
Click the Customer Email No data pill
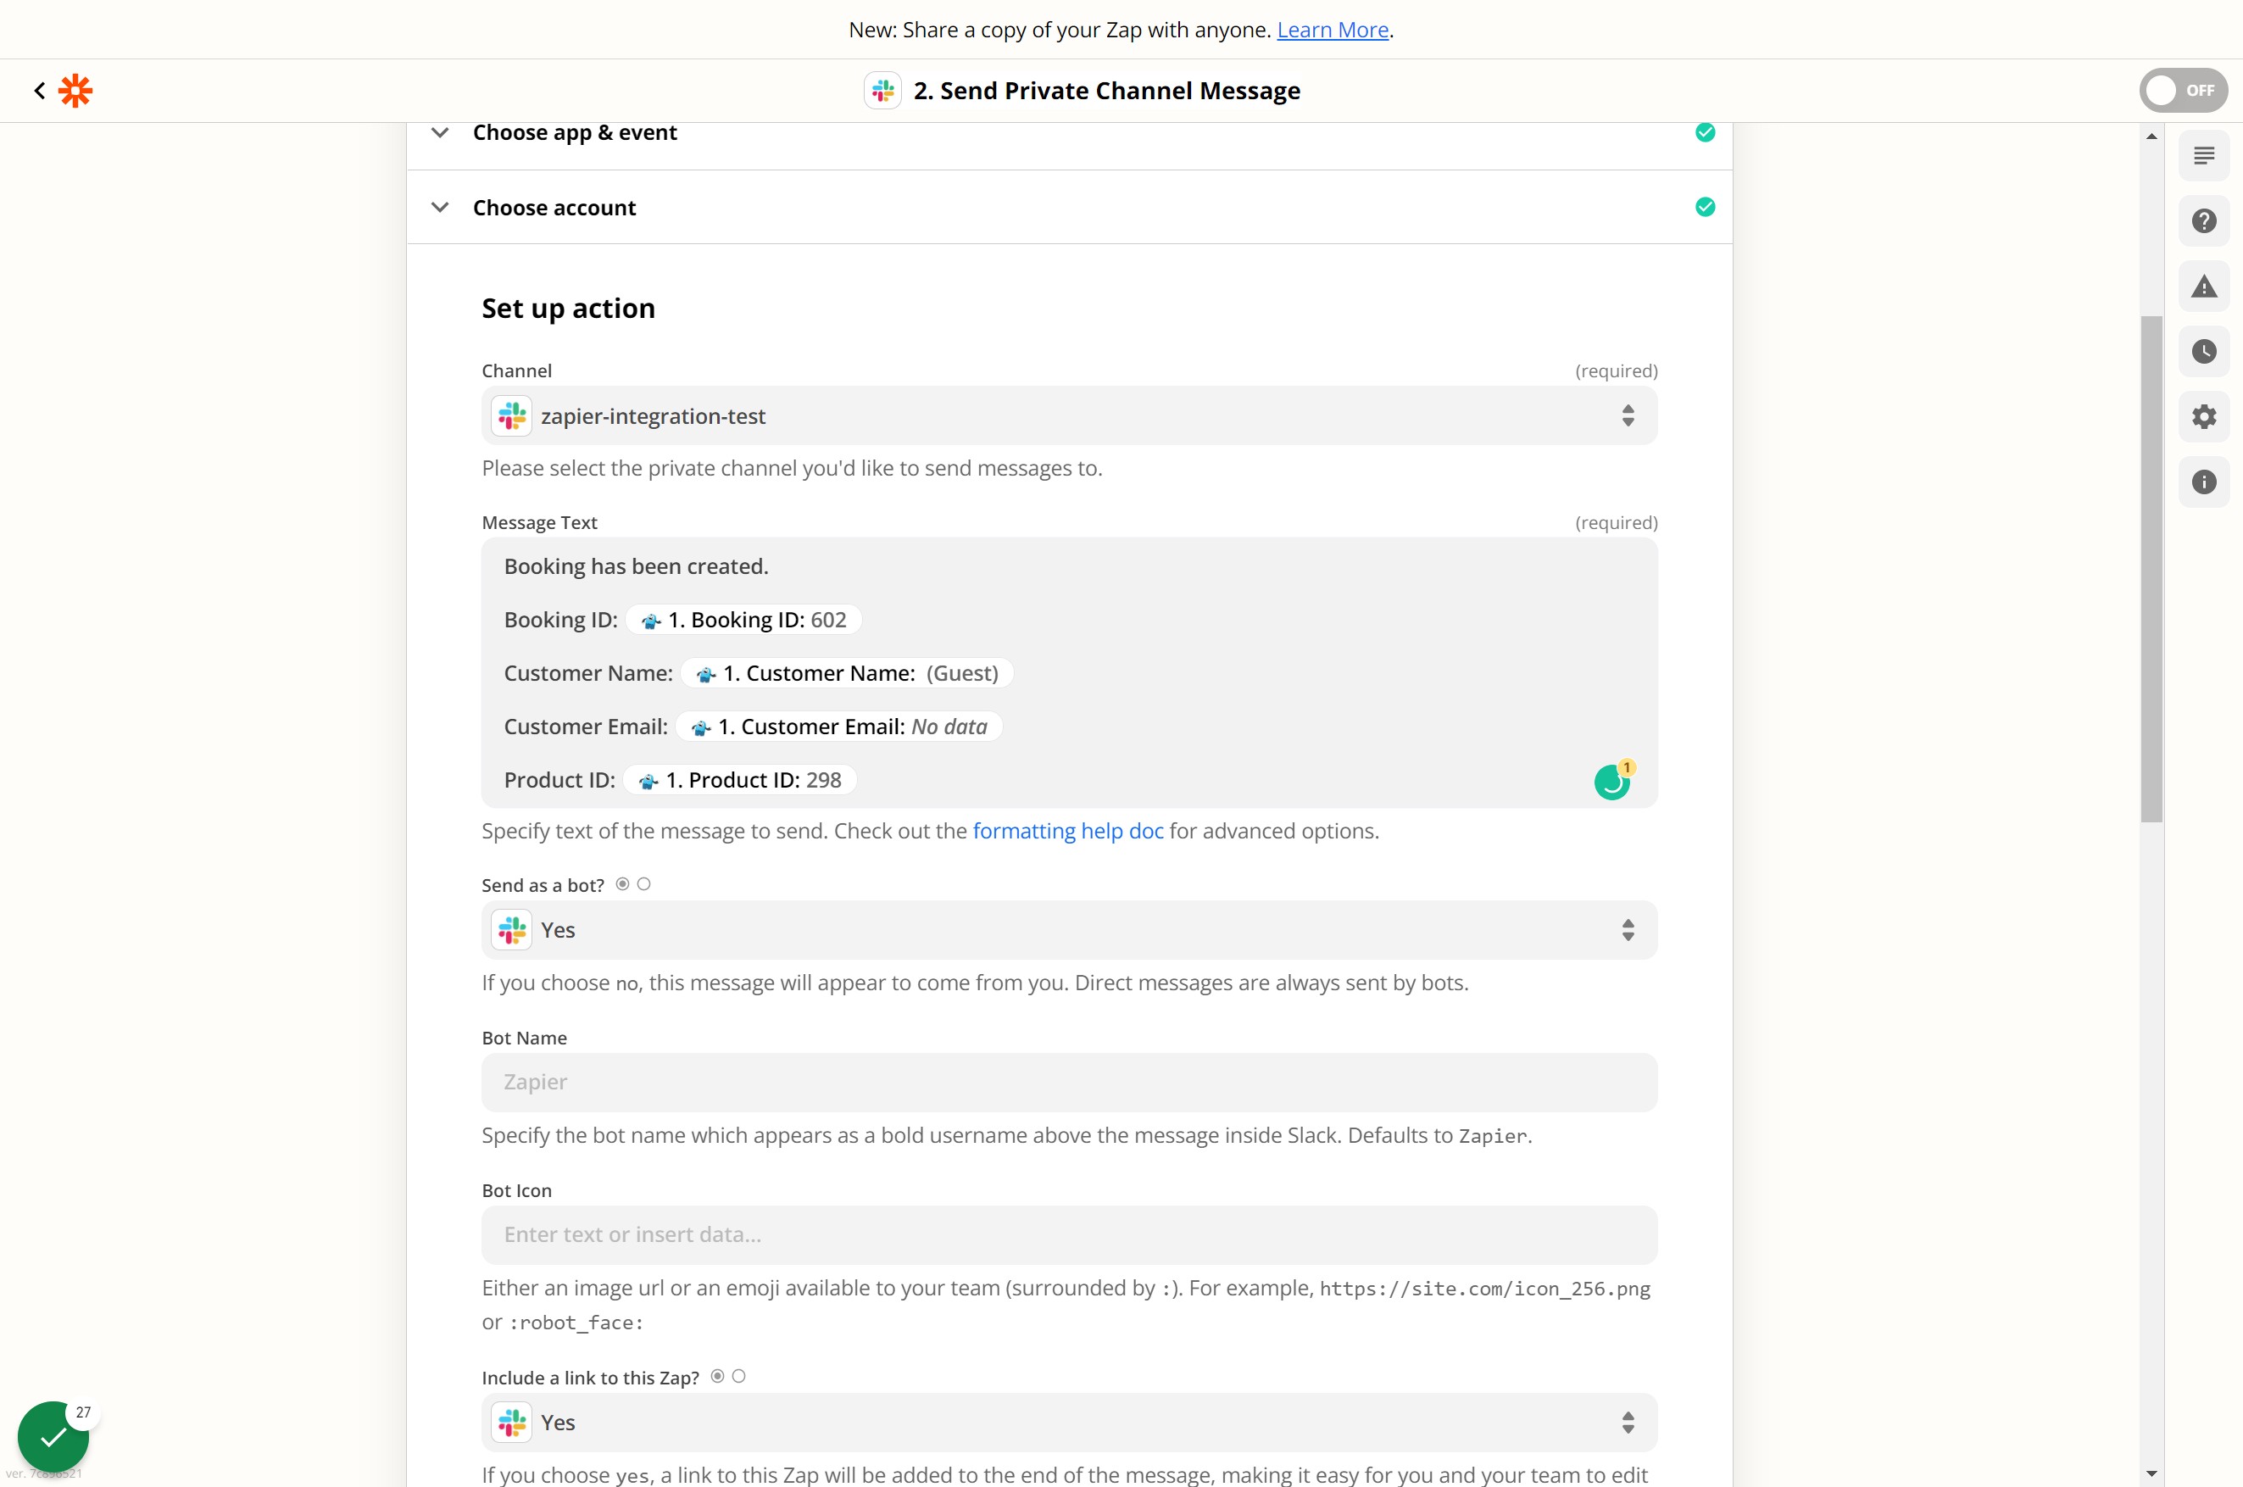click(839, 727)
